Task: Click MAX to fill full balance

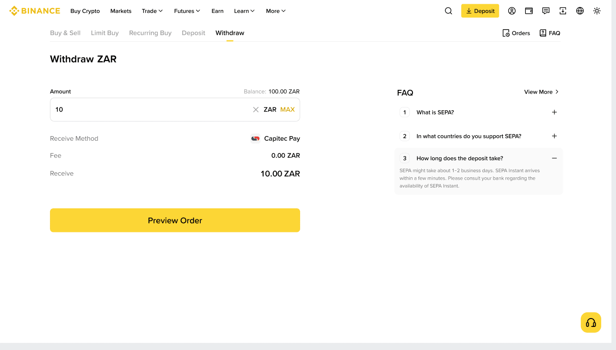Action: pos(287,110)
